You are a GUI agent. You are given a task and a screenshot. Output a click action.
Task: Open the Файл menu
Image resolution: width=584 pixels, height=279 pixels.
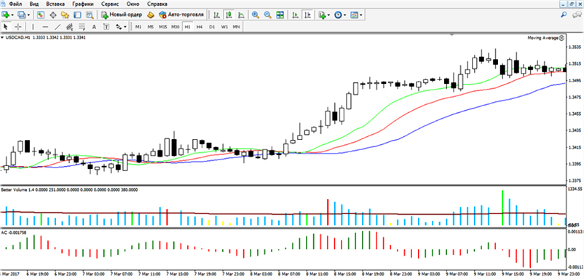click(15, 4)
